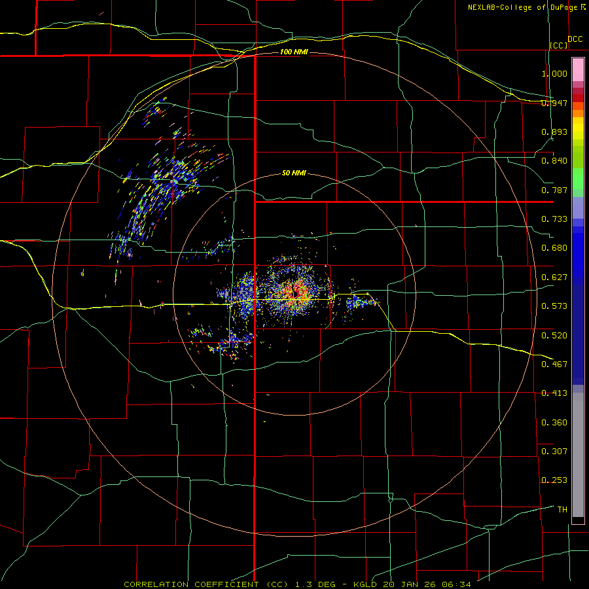Click the 0.733 legend value
This screenshot has width=589, height=589.
click(554, 219)
